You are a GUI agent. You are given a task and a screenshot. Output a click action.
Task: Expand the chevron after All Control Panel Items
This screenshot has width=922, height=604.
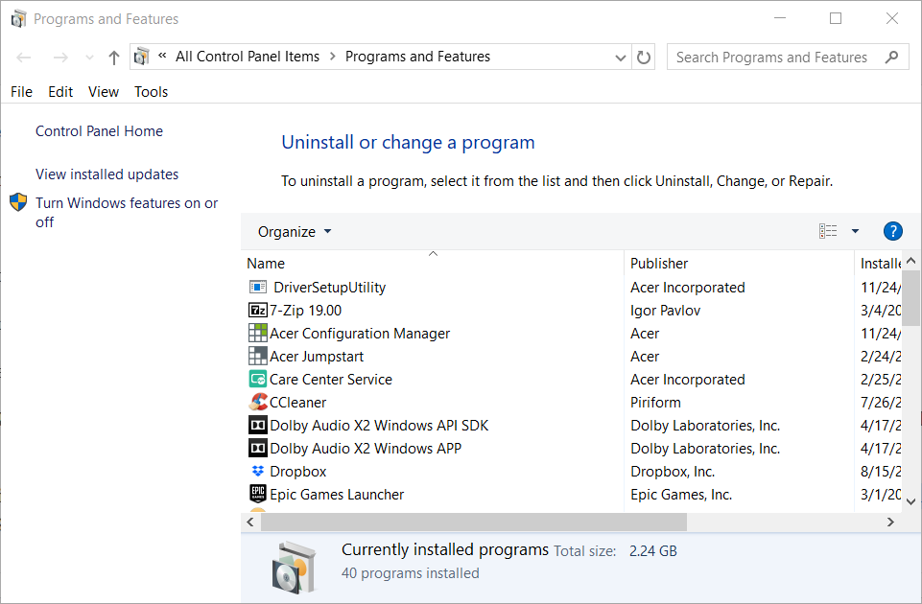(333, 57)
